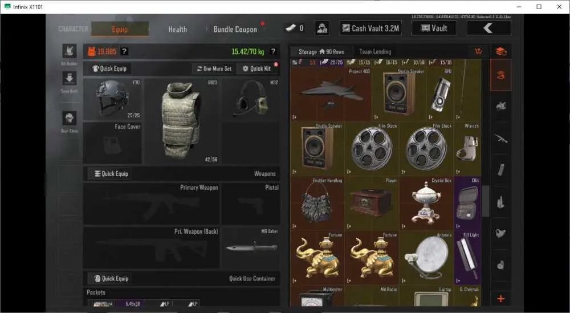Open the Kit Builder icon
The image size is (570, 313).
[x=69, y=51]
